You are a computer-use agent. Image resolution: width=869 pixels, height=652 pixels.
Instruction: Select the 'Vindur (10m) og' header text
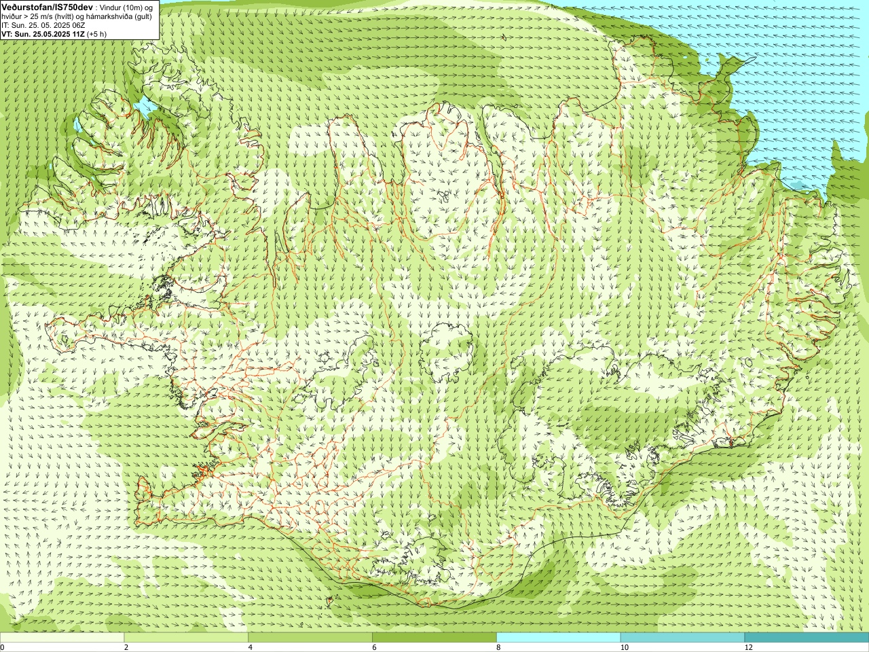tap(126, 7)
